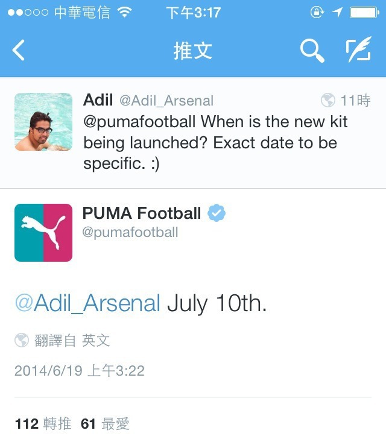Tap the 2014/6/19 上午3:22 timestamp

pyautogui.click(x=79, y=370)
